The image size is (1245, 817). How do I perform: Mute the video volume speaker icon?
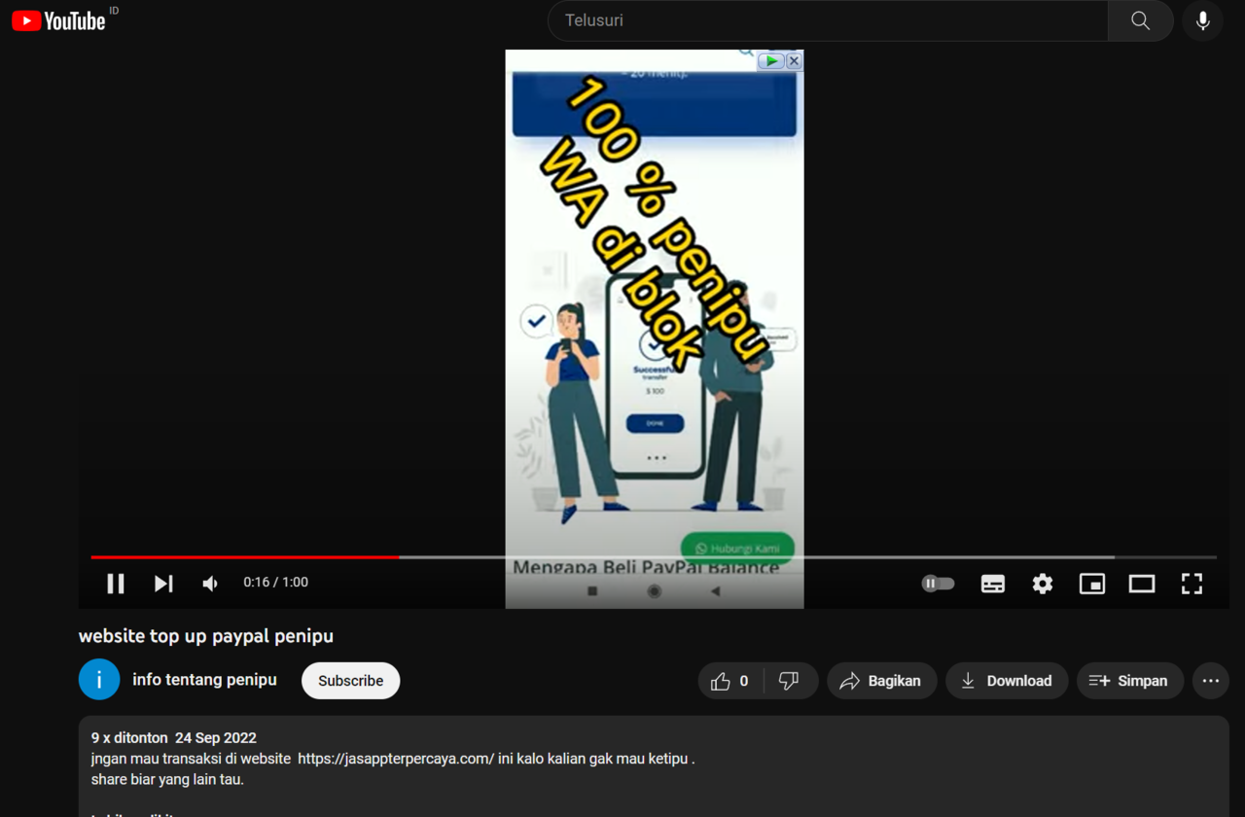coord(210,584)
